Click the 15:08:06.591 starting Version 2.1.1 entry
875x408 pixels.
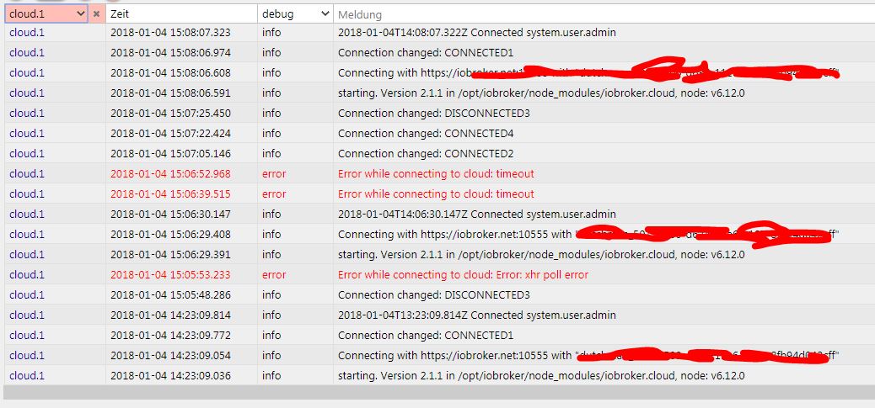(x=541, y=93)
